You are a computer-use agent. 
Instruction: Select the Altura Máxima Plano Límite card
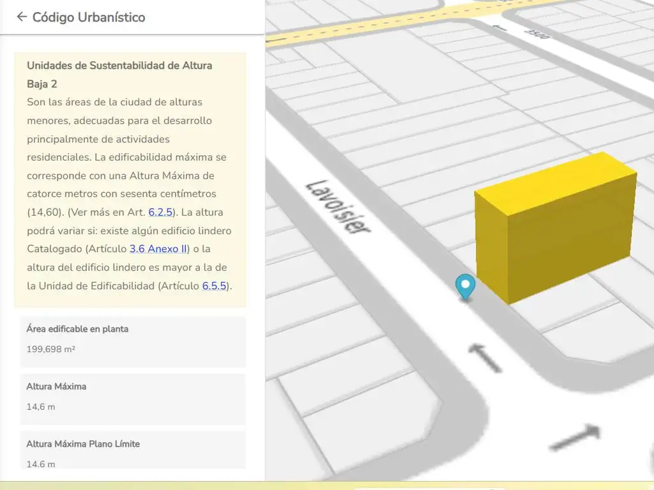(x=133, y=452)
